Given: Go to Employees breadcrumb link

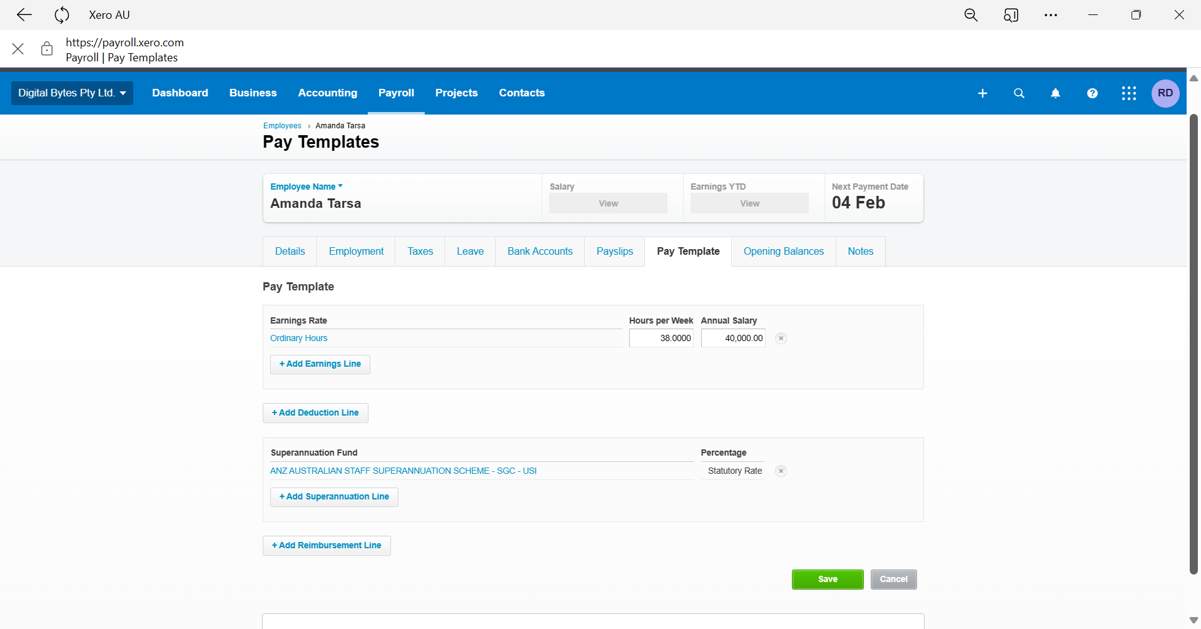Looking at the screenshot, I should (x=282, y=126).
